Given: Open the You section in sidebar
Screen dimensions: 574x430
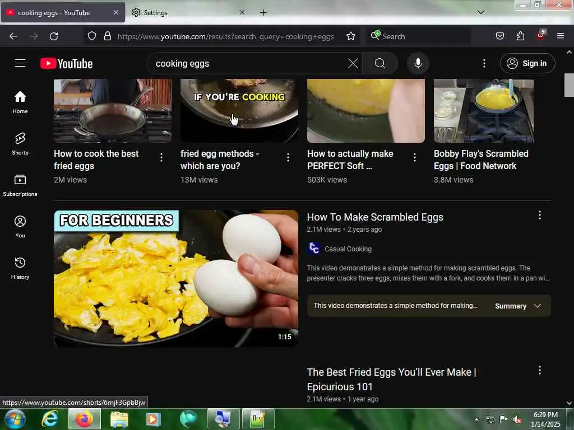Looking at the screenshot, I should [20, 227].
